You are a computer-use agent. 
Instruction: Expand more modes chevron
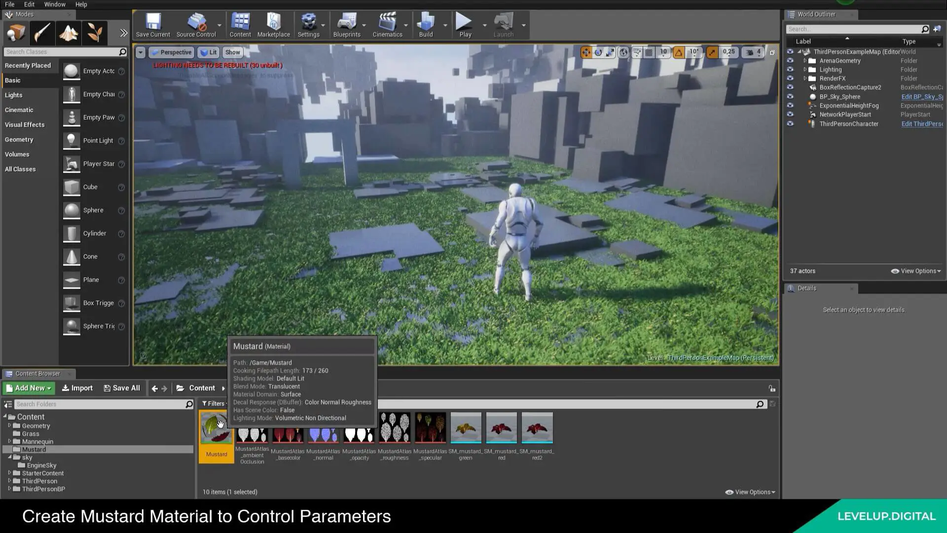[123, 33]
